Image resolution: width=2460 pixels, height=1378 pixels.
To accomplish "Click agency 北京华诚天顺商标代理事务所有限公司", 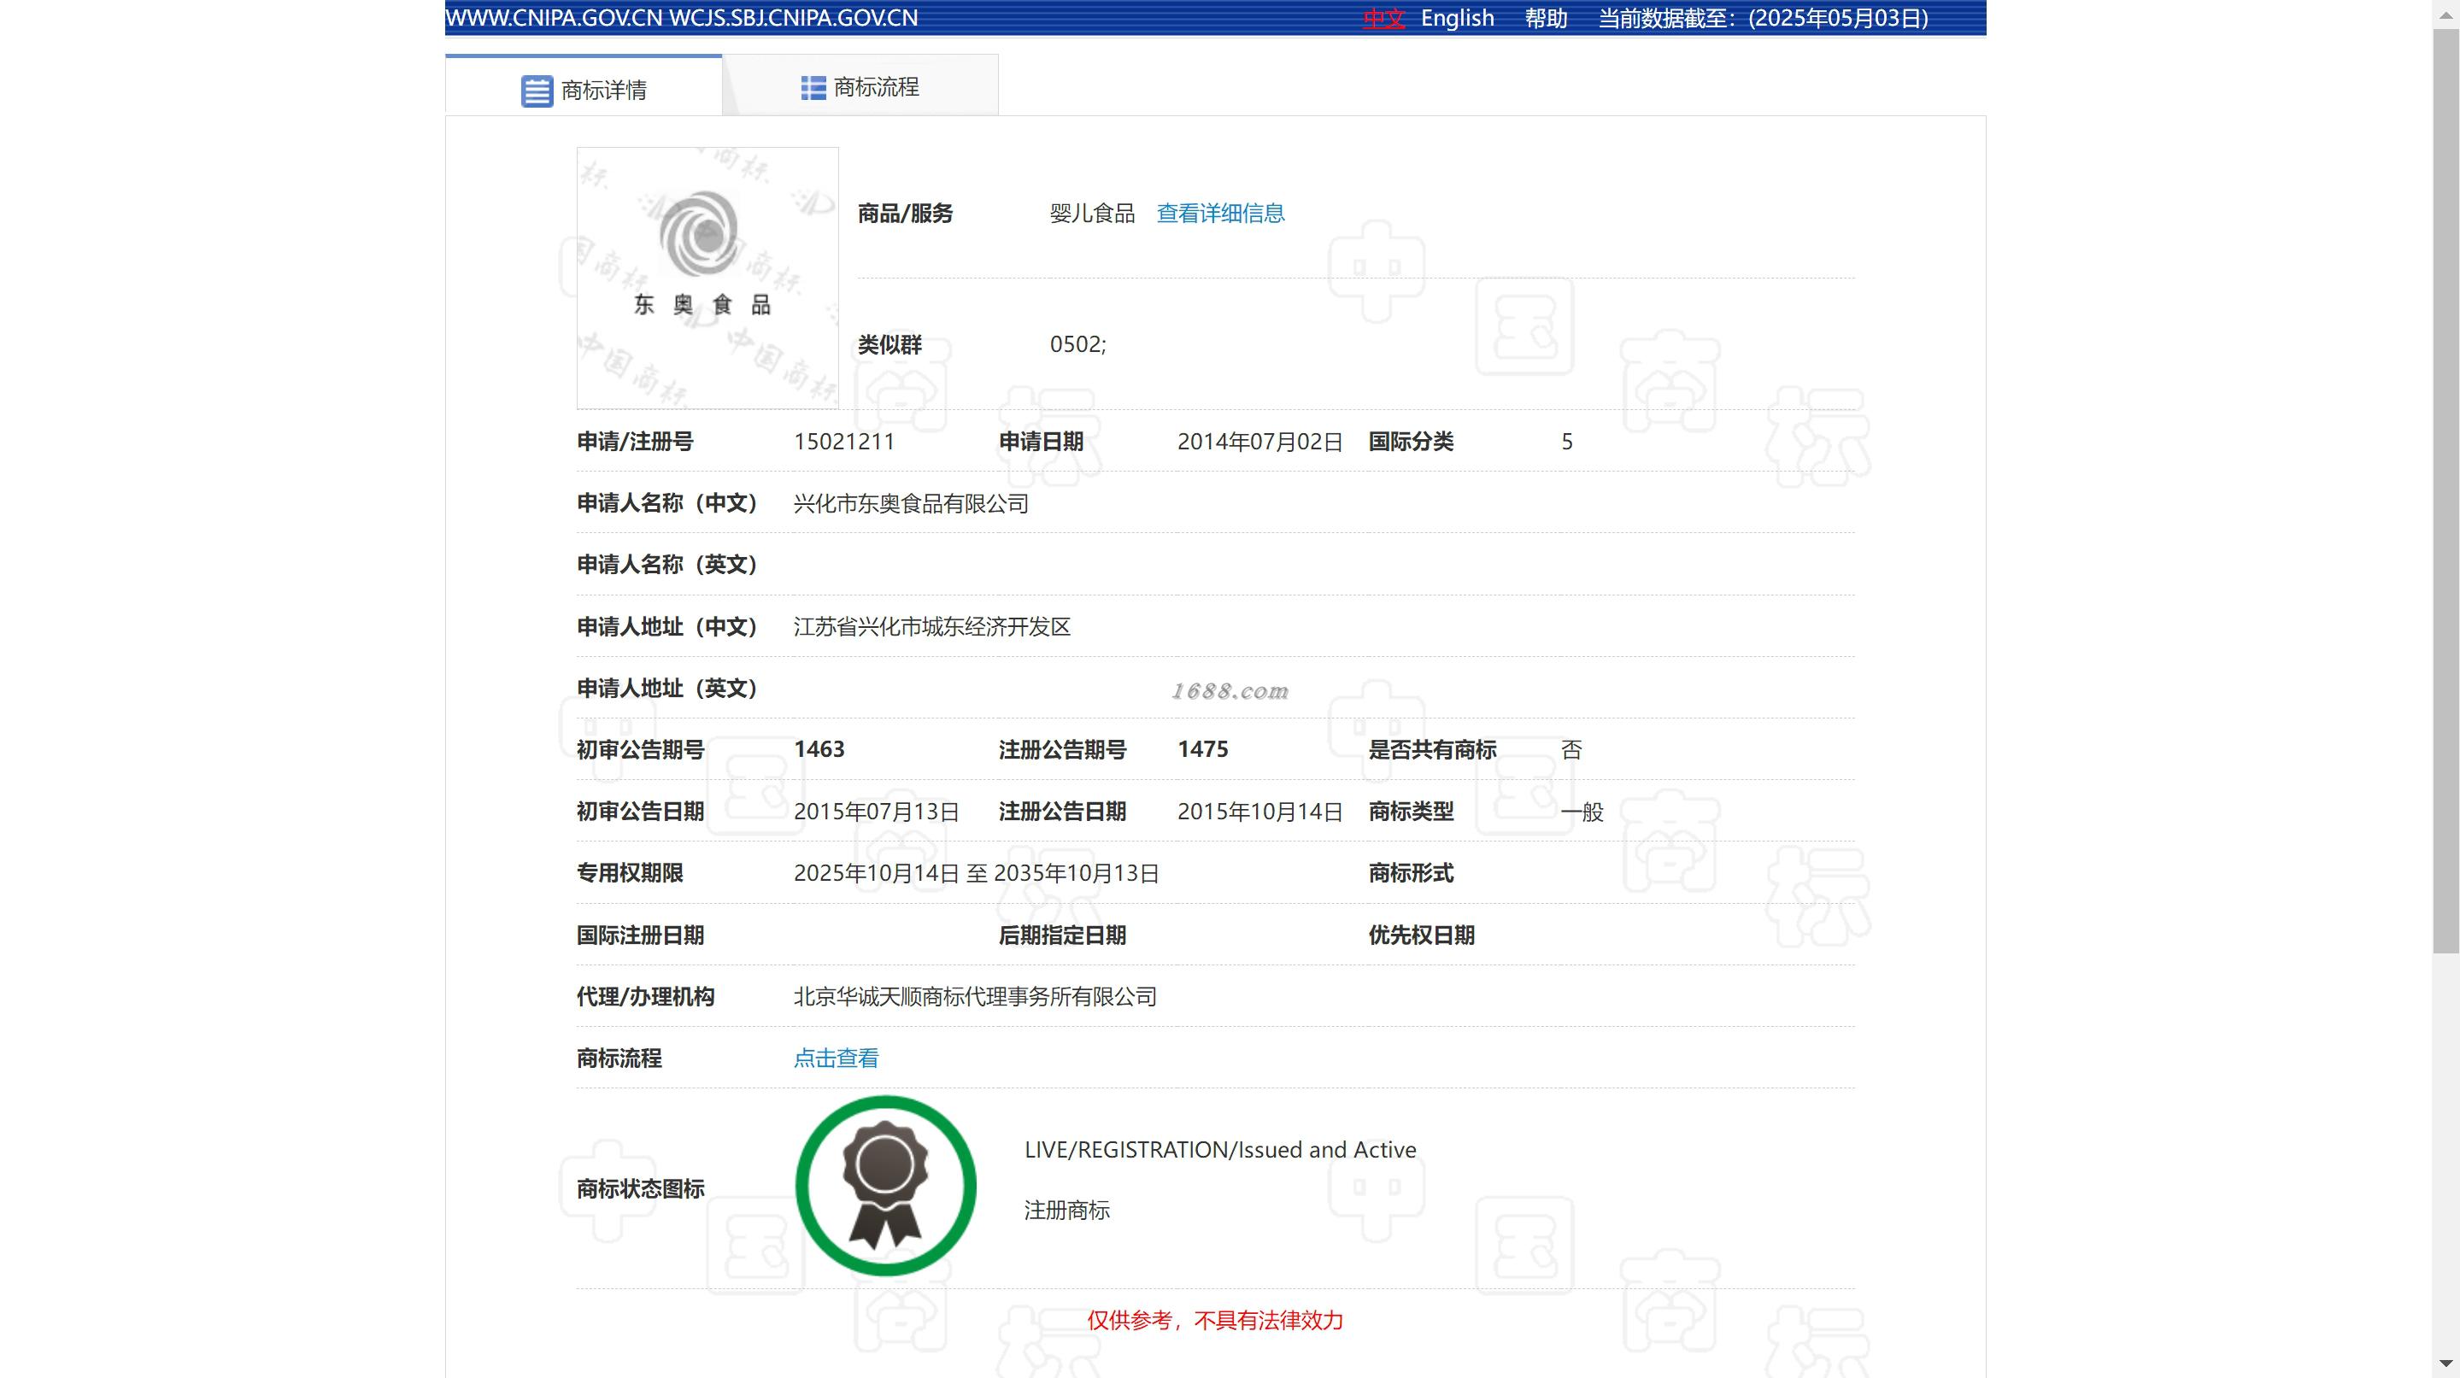I will 975,997.
